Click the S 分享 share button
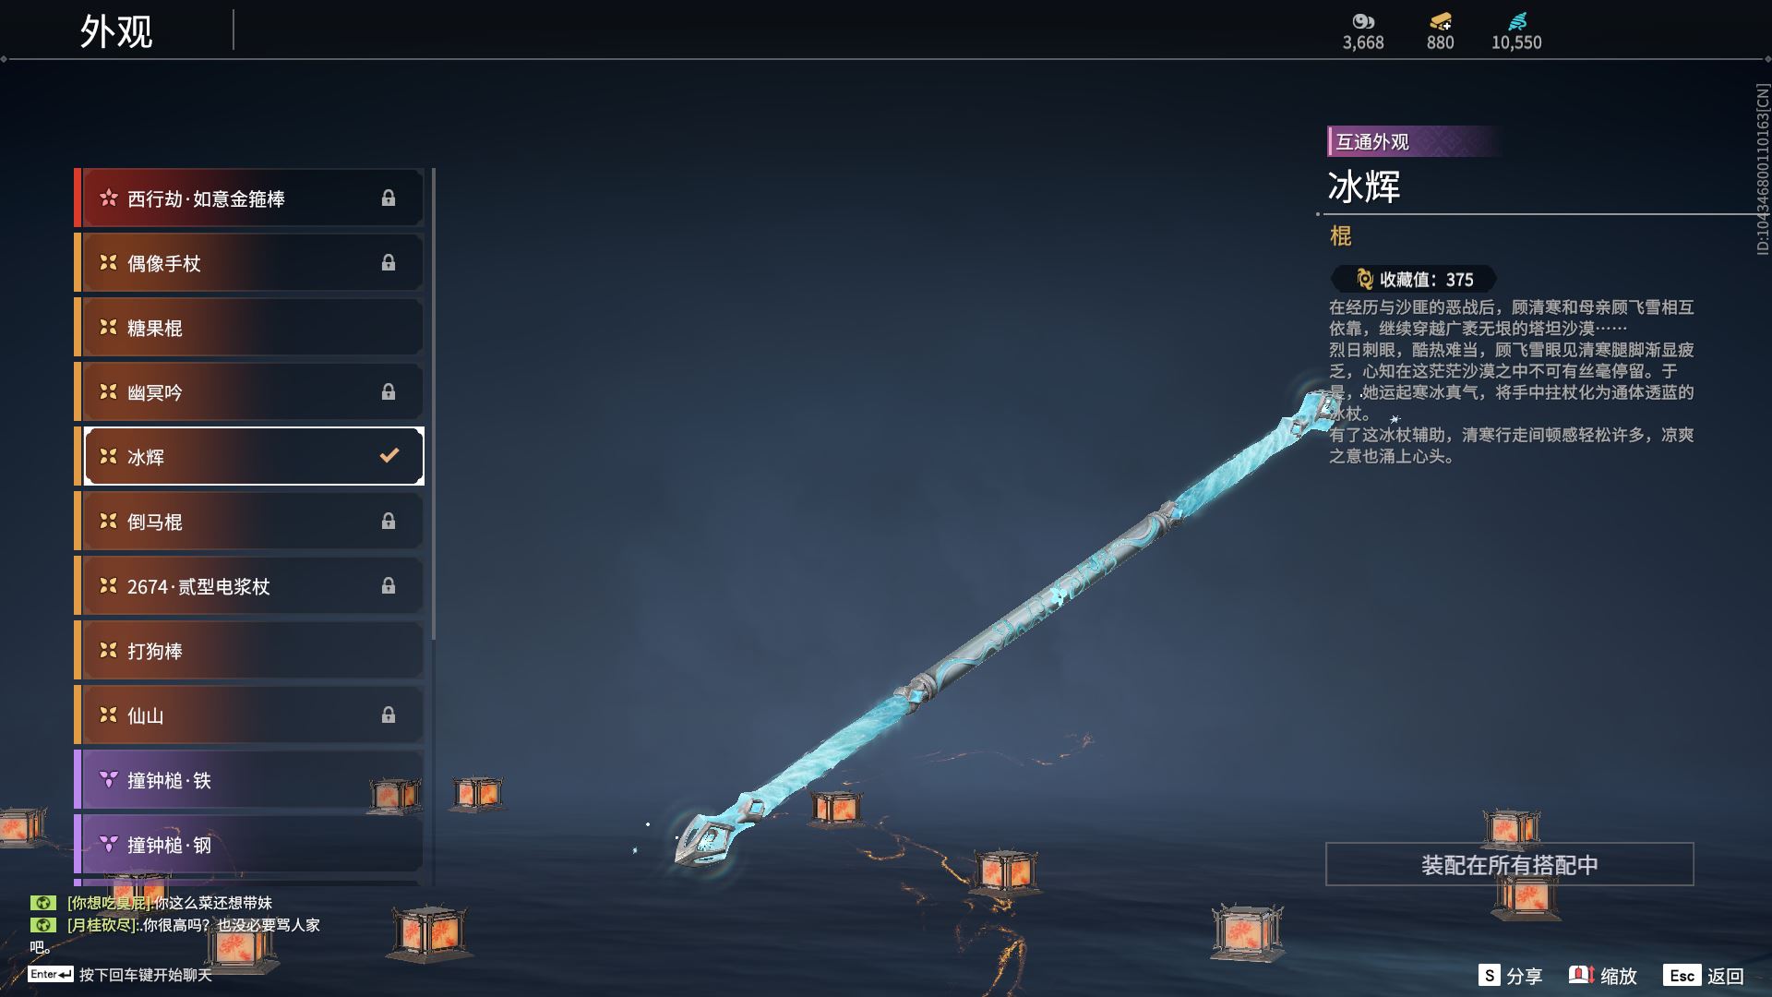 (1510, 976)
